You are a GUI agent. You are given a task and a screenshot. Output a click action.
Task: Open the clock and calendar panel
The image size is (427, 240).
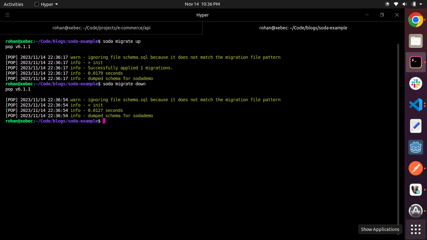click(x=202, y=4)
